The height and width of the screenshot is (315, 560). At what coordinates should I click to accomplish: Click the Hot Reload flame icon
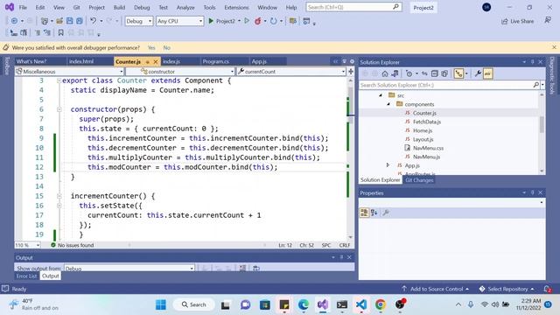[x=258, y=21]
